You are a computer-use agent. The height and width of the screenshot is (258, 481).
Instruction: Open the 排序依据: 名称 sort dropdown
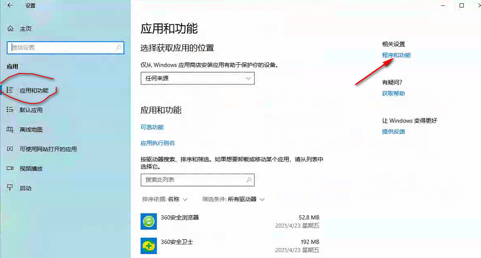click(x=165, y=199)
